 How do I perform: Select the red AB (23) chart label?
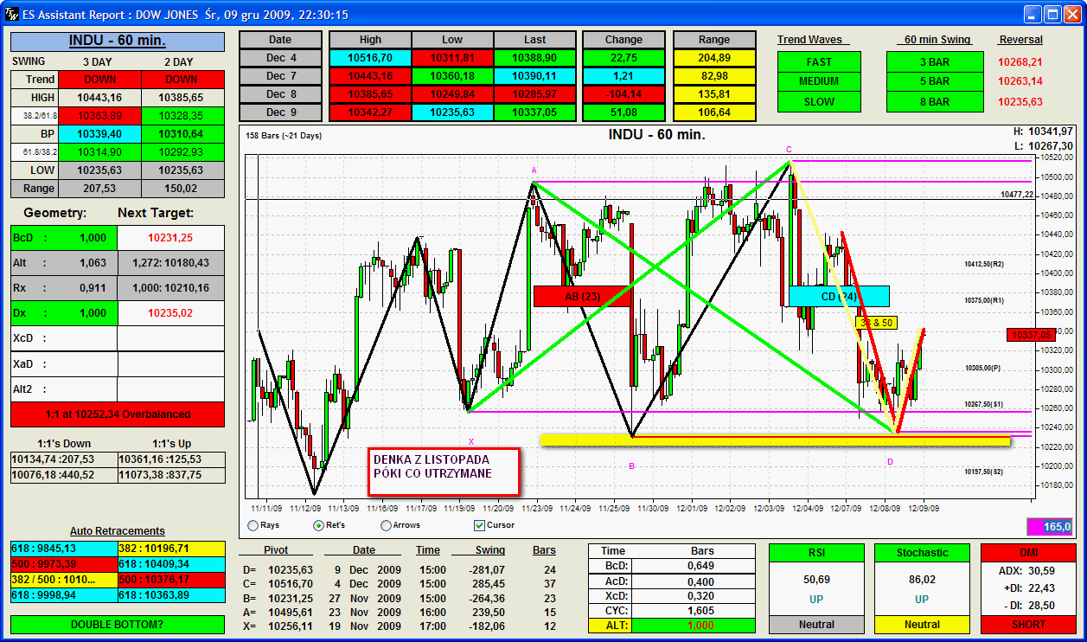[x=582, y=297]
